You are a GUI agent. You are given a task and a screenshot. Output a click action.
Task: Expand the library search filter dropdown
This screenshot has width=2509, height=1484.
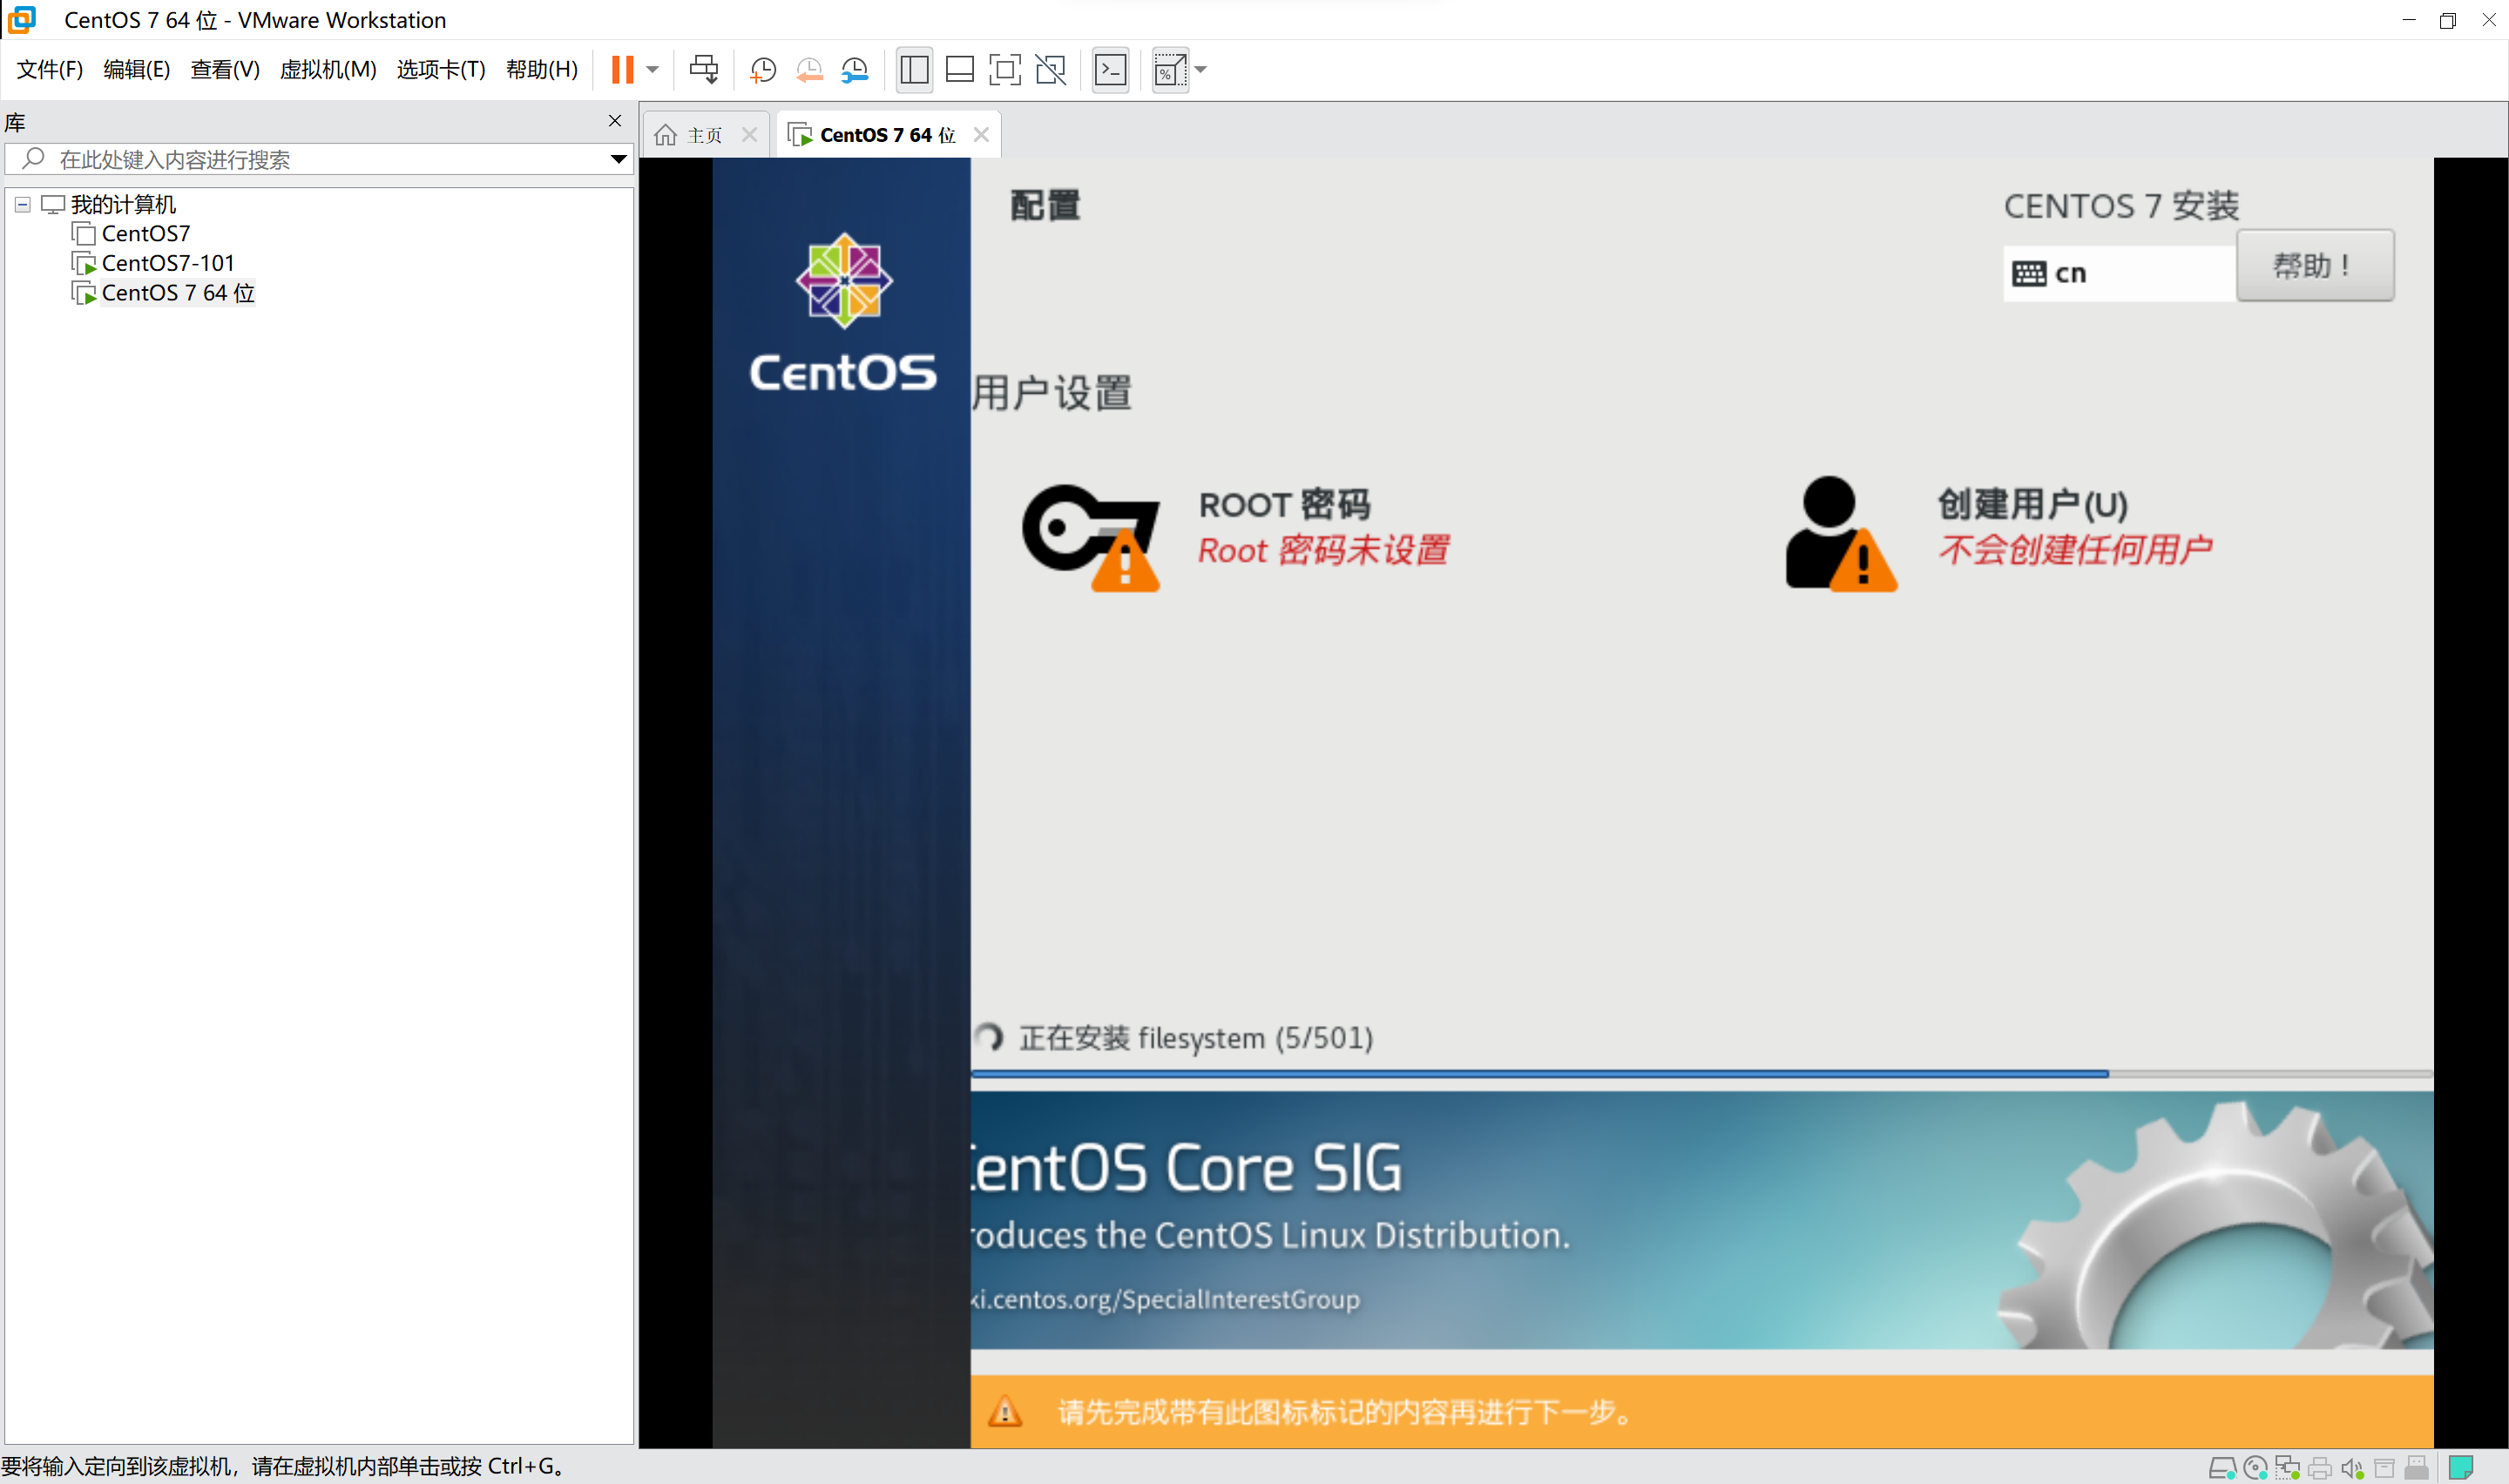pyautogui.click(x=619, y=159)
